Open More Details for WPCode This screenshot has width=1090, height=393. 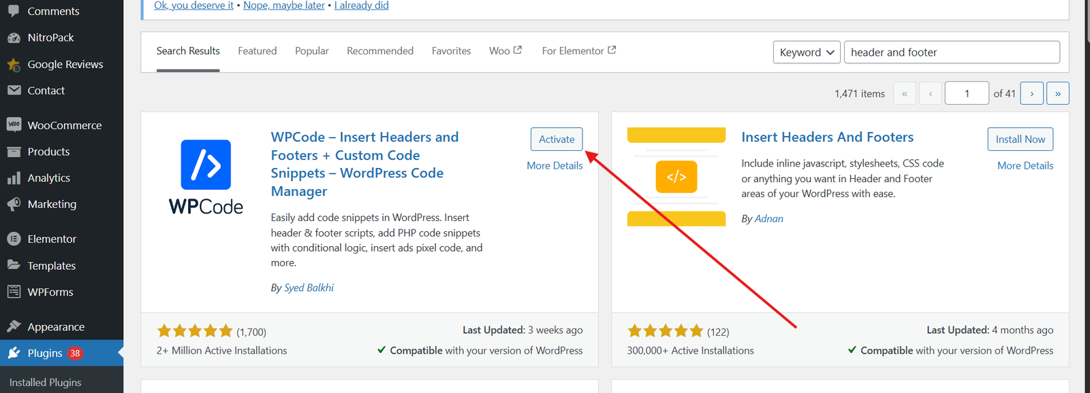coord(555,165)
